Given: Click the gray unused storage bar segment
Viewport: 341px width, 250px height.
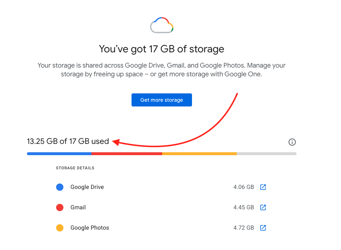Looking at the screenshot, I should [267, 154].
